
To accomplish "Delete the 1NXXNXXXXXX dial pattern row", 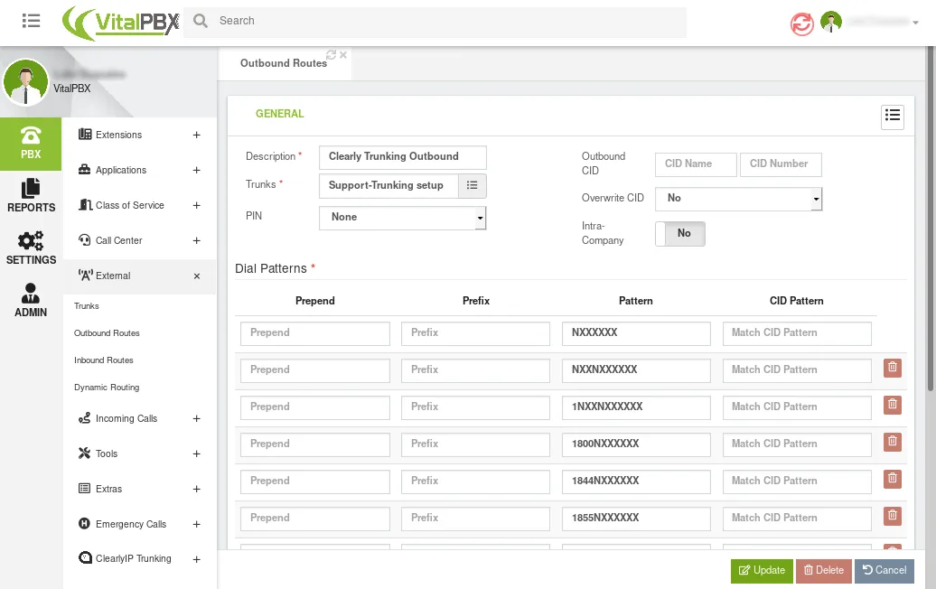I will [893, 405].
